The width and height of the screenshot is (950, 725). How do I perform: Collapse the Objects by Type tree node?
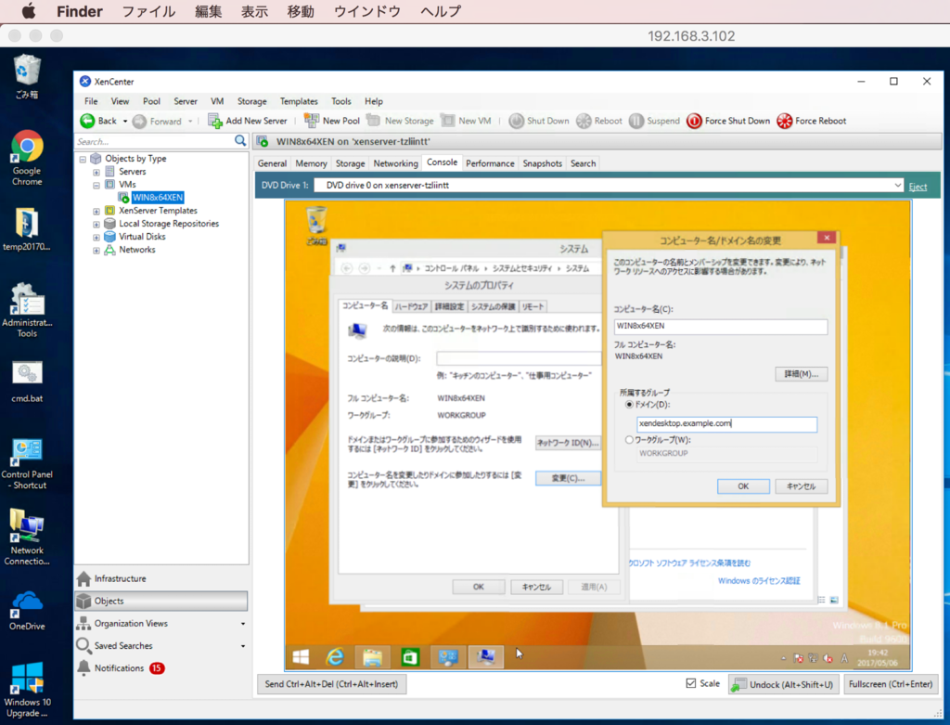click(83, 160)
